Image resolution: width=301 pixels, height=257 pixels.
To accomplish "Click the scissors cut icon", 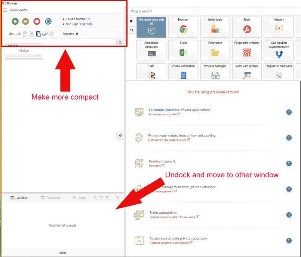I will [x=32, y=34].
